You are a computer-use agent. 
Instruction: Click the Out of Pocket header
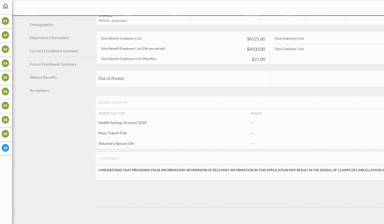point(111,78)
